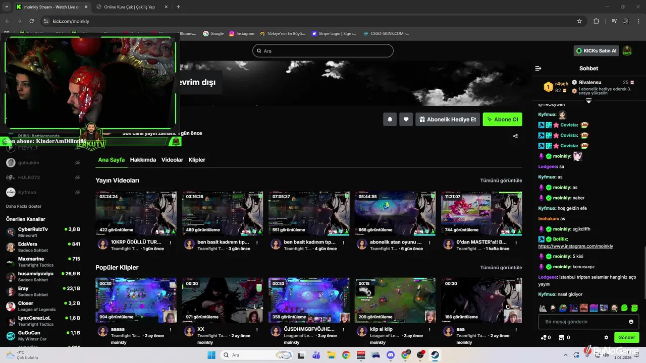Click Tümünü görüntüle for Yayın Videoları
Viewport: 646px width, 363px height.
click(501, 180)
